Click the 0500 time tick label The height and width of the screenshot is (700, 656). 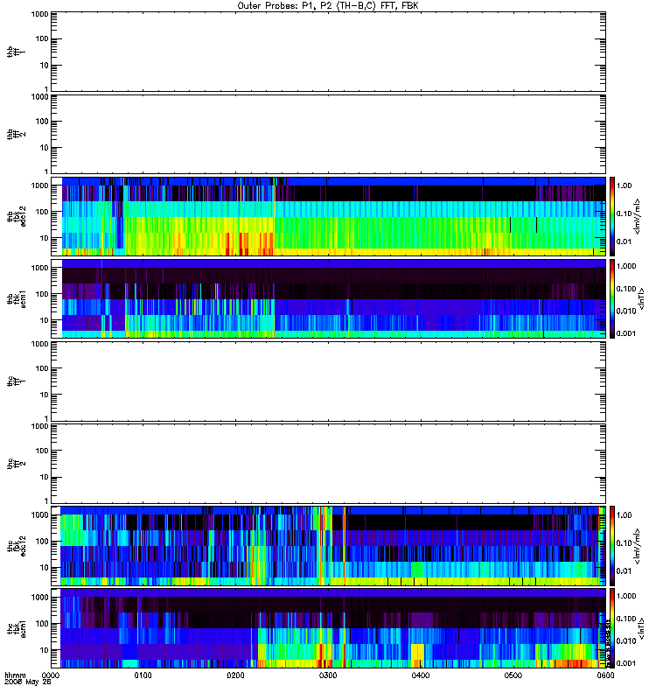(513, 675)
